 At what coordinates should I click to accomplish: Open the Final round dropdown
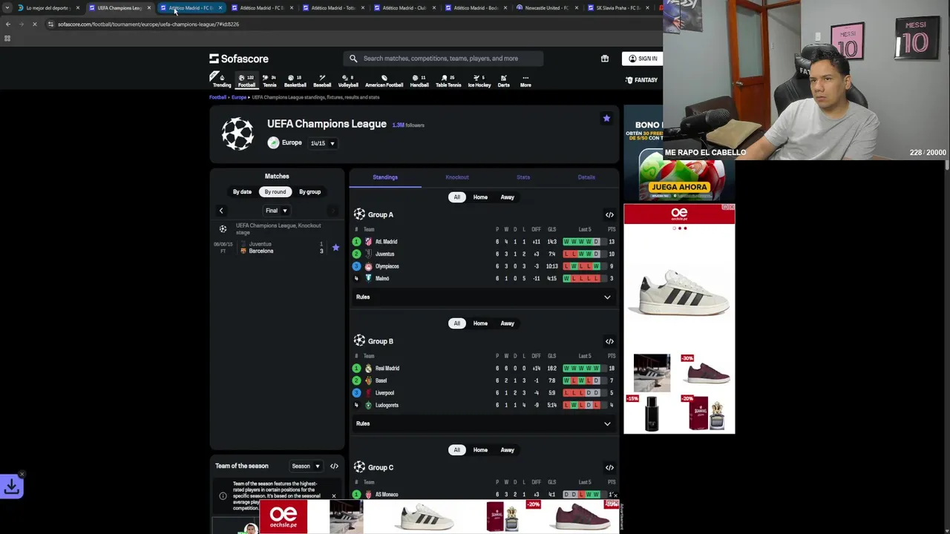coord(276,211)
